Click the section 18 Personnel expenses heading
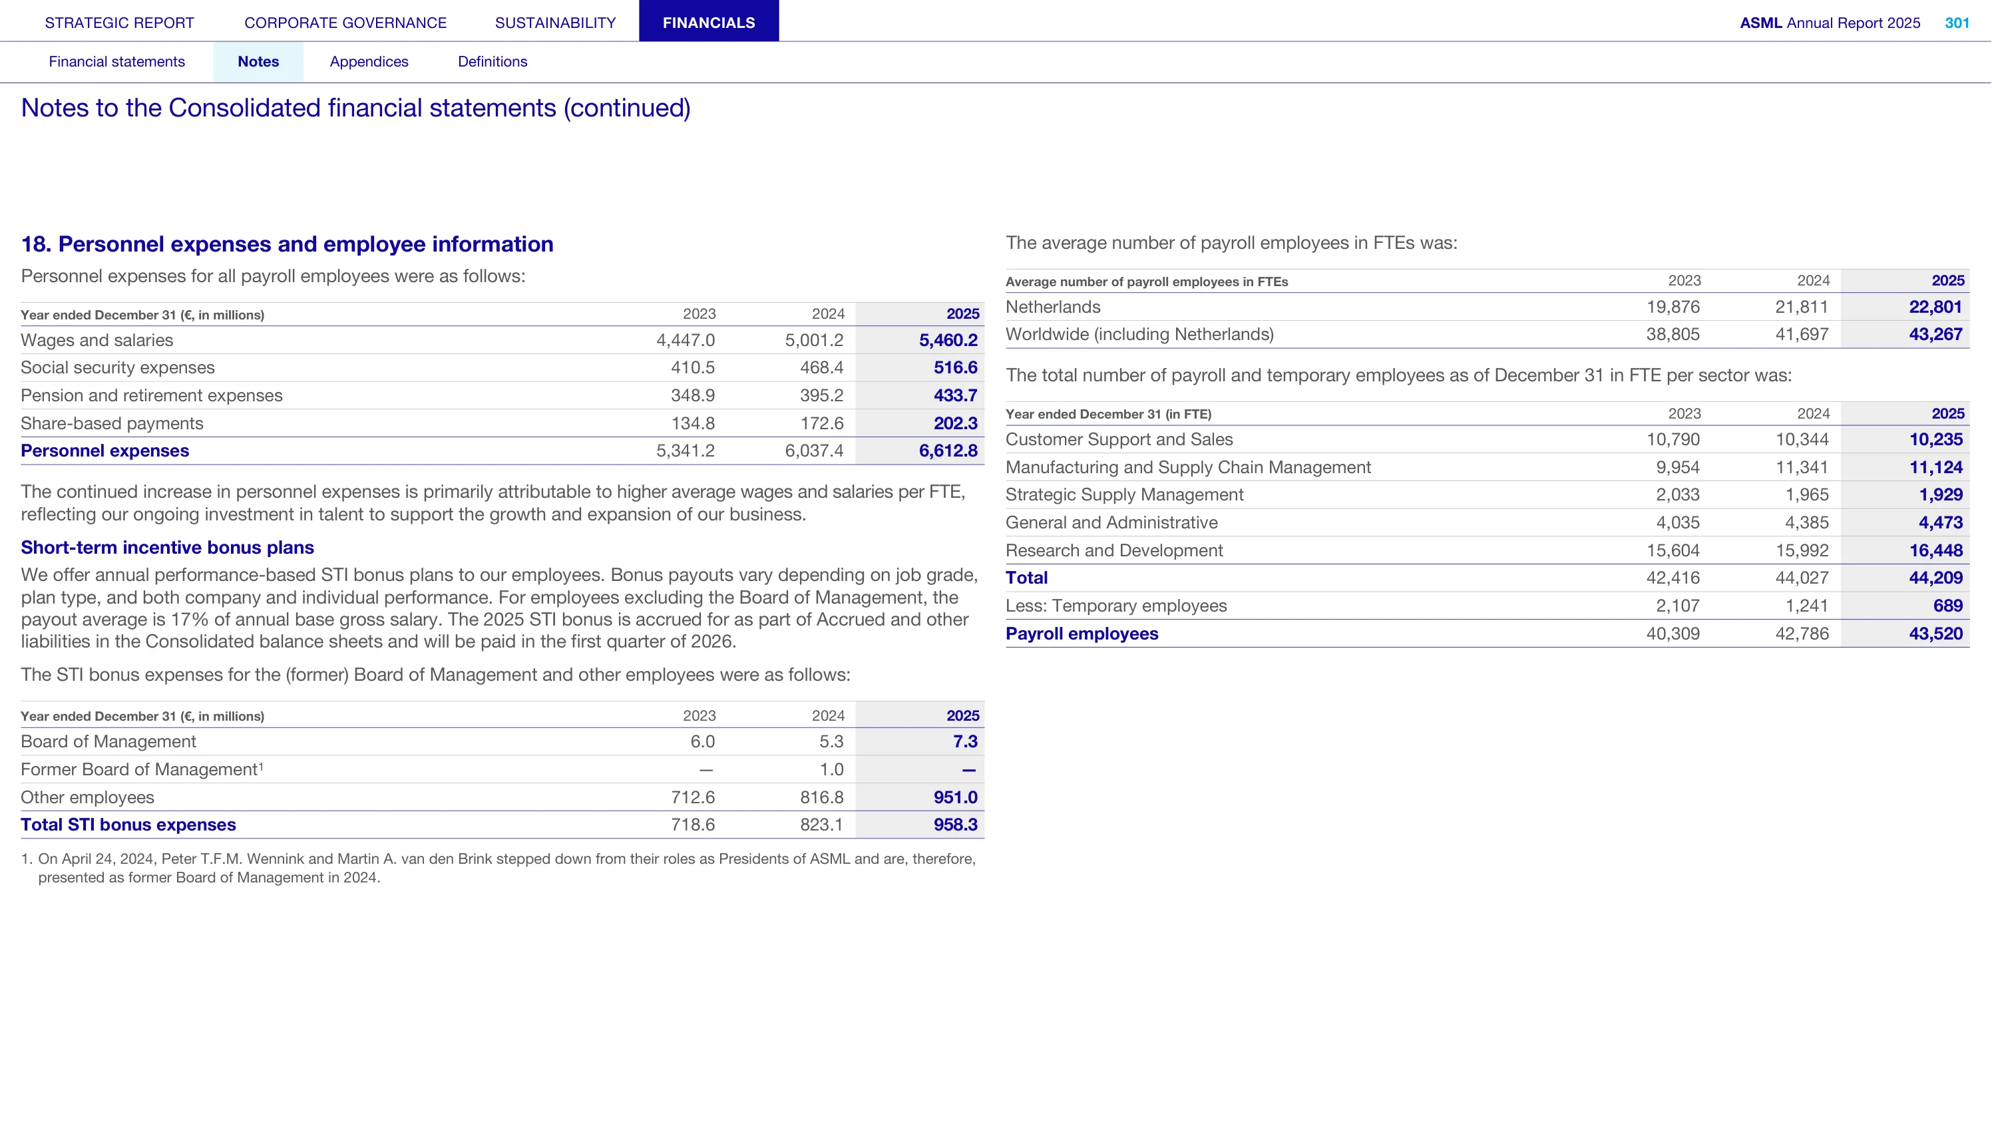Viewport: 1992px width, 1122px height. [287, 244]
